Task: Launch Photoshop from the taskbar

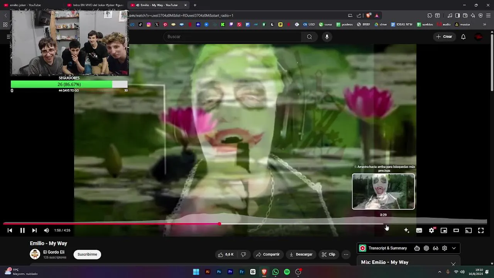Action: click(x=219, y=272)
